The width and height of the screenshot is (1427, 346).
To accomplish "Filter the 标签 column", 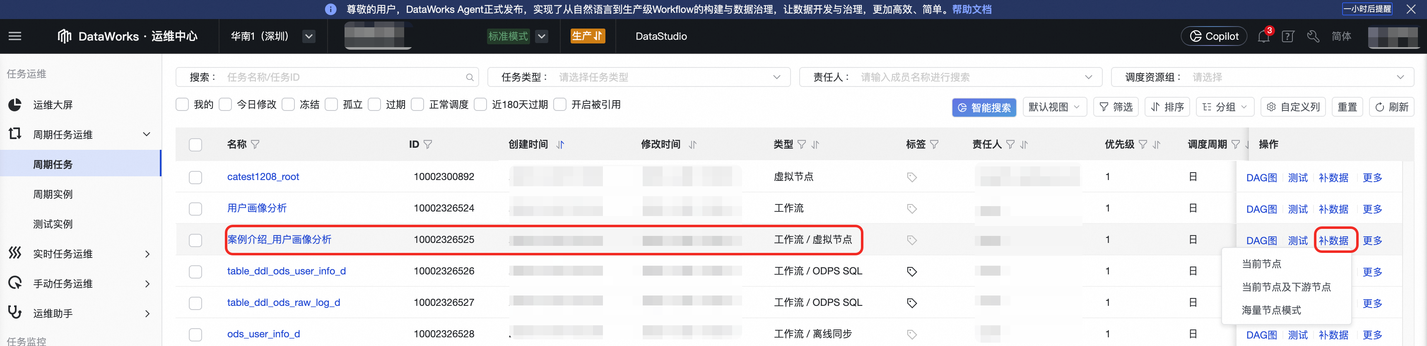I will [935, 144].
